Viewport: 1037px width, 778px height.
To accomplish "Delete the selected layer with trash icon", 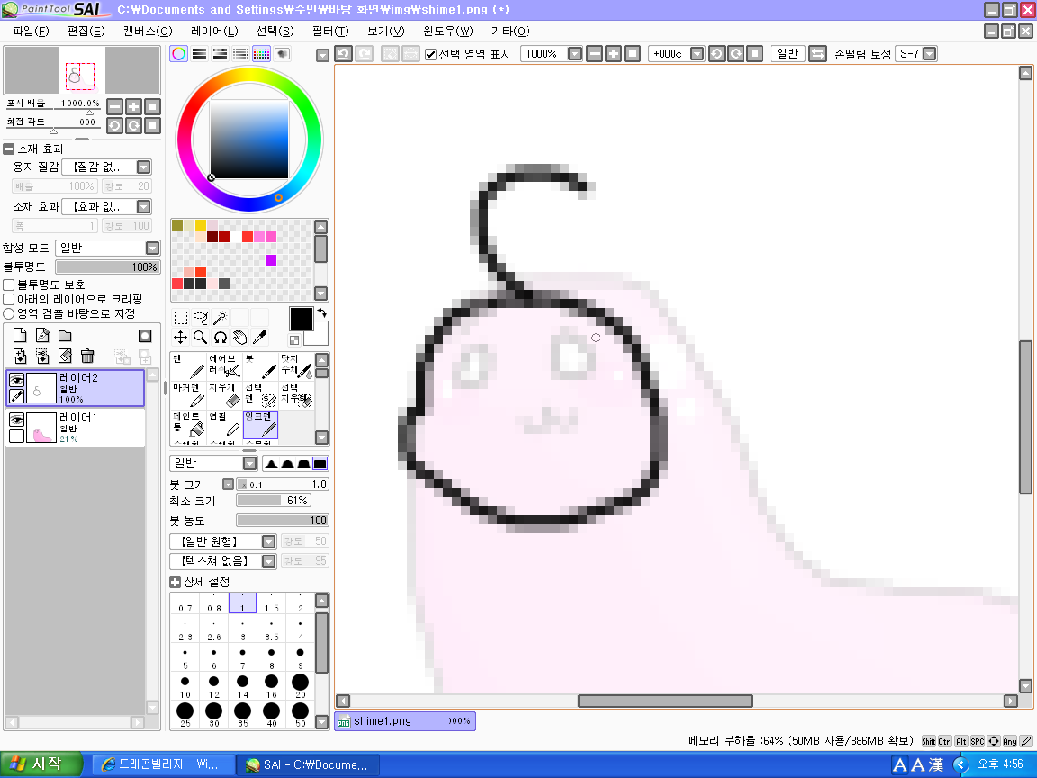I will [x=87, y=356].
